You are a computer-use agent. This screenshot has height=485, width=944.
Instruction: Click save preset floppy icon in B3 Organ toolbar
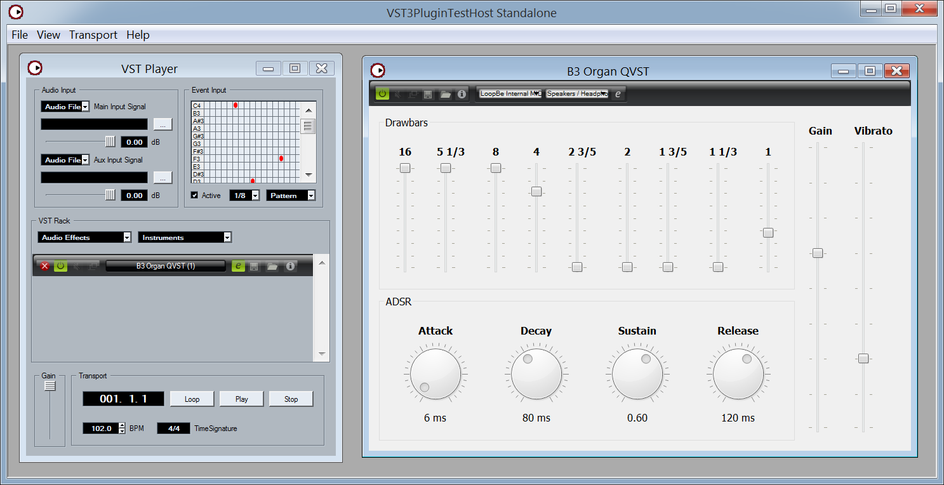428,94
